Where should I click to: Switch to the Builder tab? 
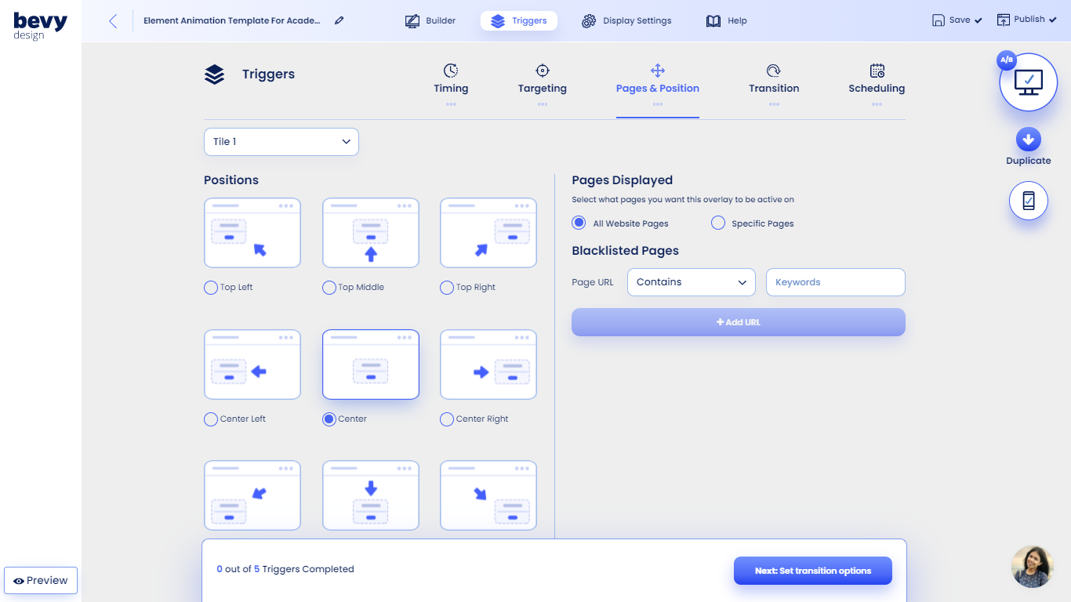pyautogui.click(x=430, y=20)
